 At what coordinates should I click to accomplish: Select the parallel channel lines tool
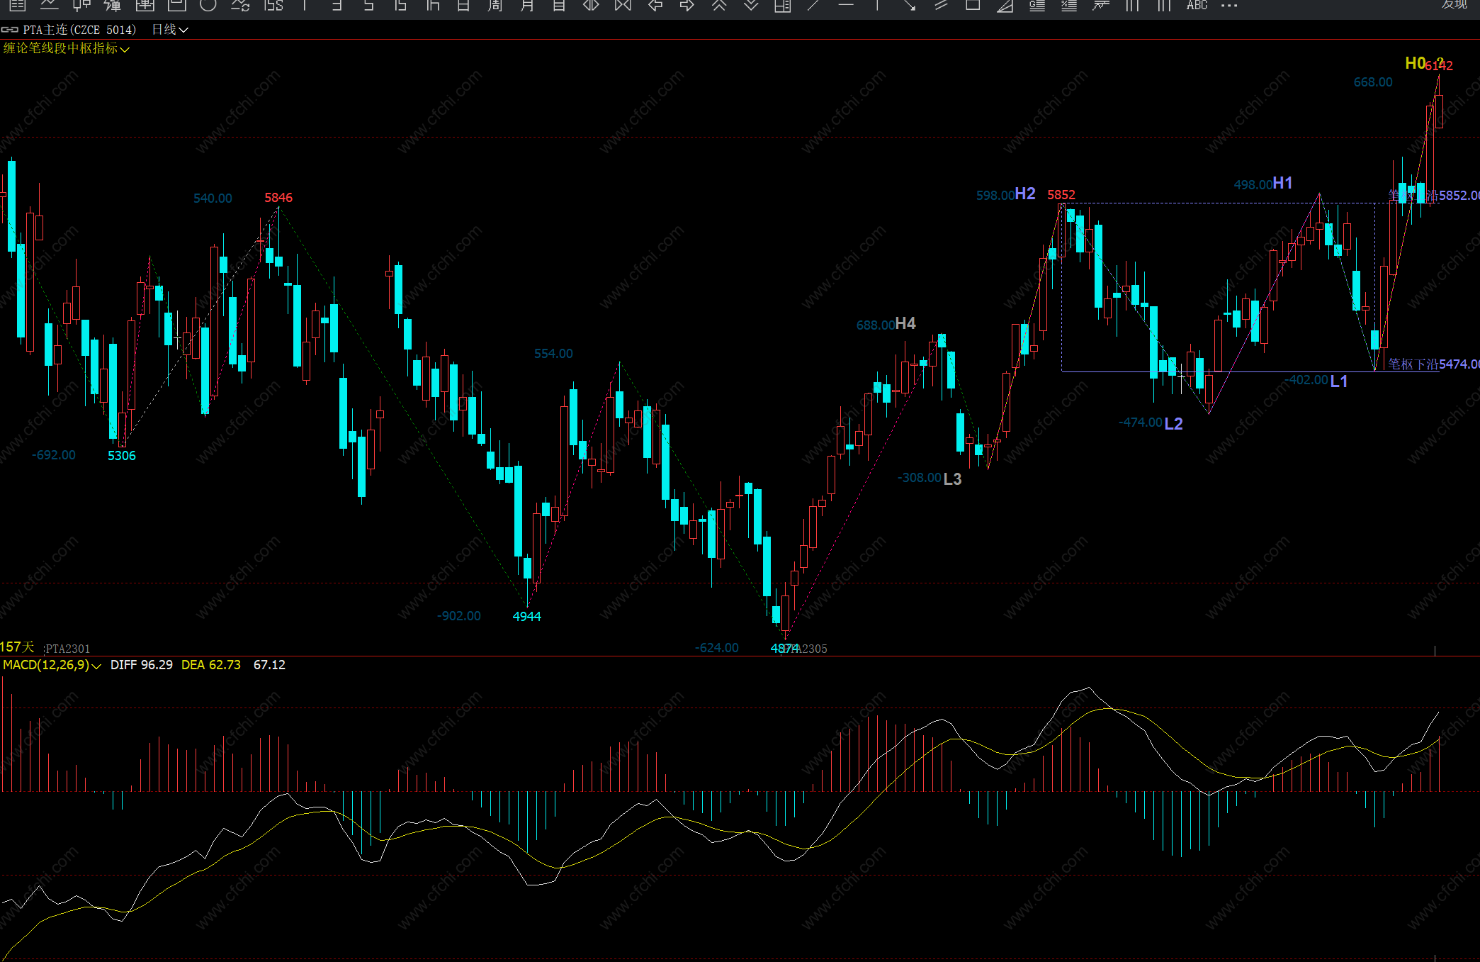[x=941, y=6]
